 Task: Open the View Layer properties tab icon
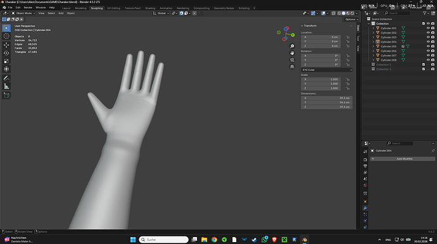click(x=365, y=173)
